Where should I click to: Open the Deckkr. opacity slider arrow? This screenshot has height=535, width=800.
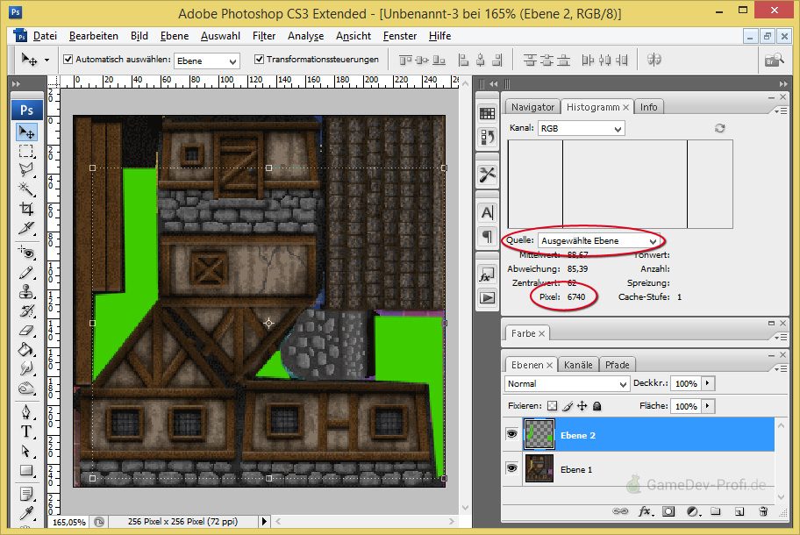708,384
